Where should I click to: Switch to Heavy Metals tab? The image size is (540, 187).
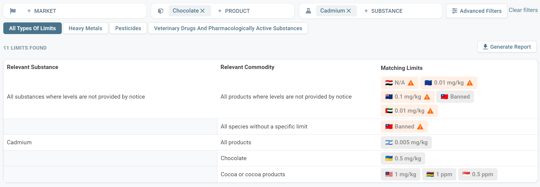coord(85,28)
